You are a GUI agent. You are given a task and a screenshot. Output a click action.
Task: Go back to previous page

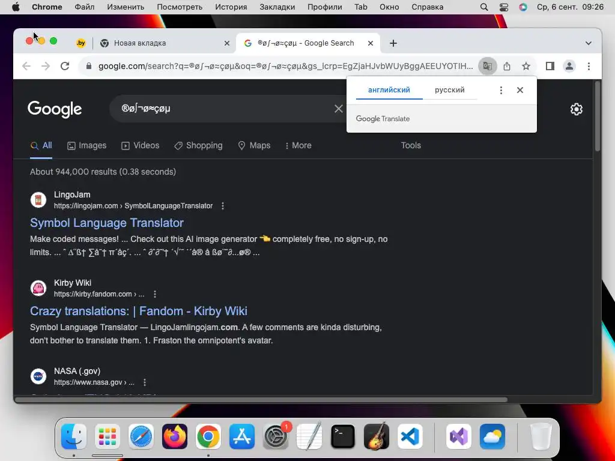click(26, 66)
